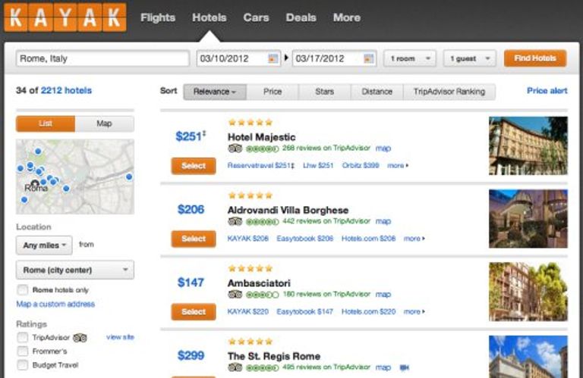Click the 2212 hotels link
This screenshot has width=583, height=378.
pos(66,90)
